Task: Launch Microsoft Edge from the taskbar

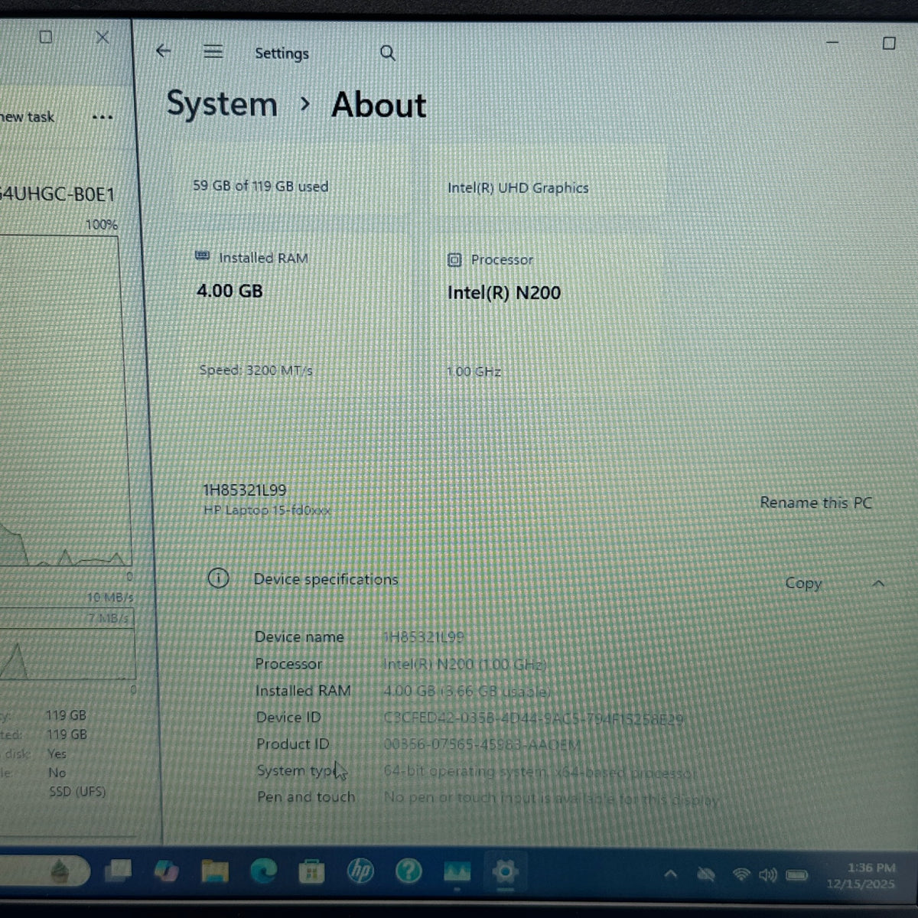Action: (x=264, y=871)
